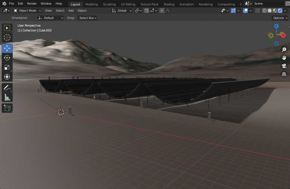Enable snapping with the magnet icon

[146, 11]
